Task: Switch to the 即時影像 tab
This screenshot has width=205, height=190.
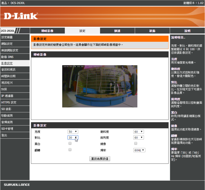Action: pos(47,31)
